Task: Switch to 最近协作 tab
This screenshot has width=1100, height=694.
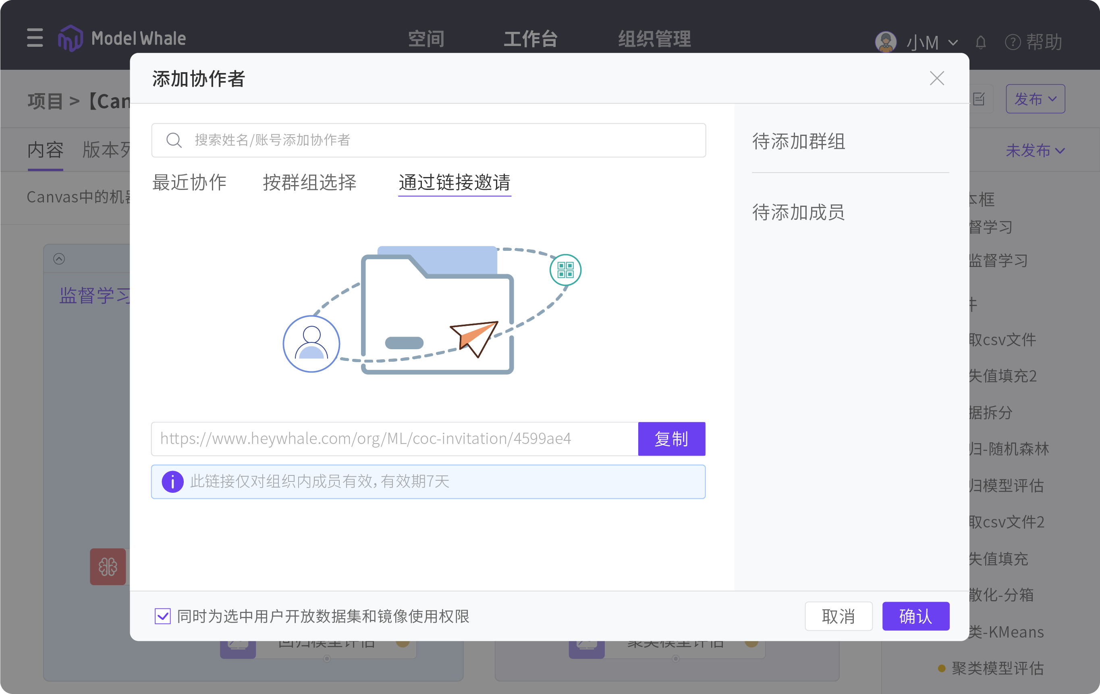Action: [x=189, y=182]
